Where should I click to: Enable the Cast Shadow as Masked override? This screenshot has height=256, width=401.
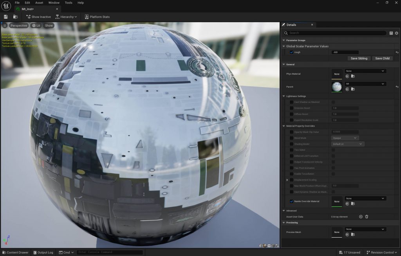pos(291,102)
